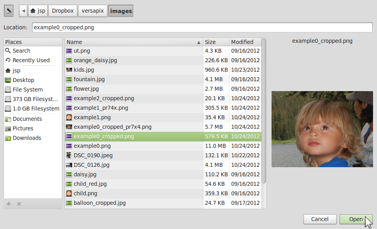The image size is (377, 229).
Task: Click the Open button
Action: pyautogui.click(x=356, y=219)
